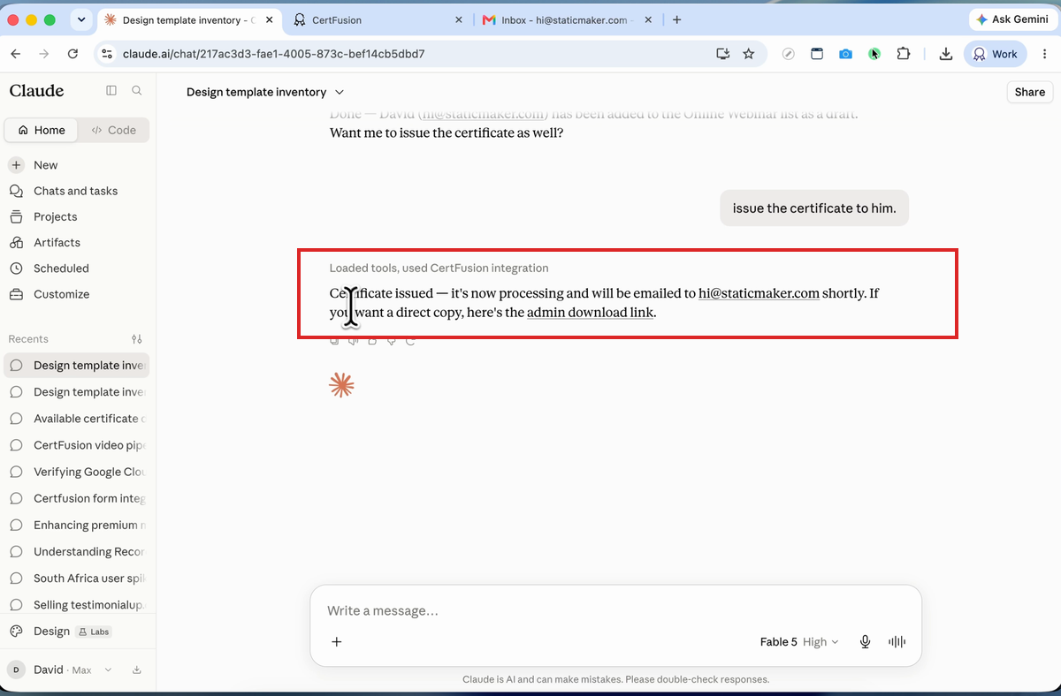The height and width of the screenshot is (696, 1061).
Task: Expand 'Loaded tools, used CertFusion integration'
Action: click(439, 268)
